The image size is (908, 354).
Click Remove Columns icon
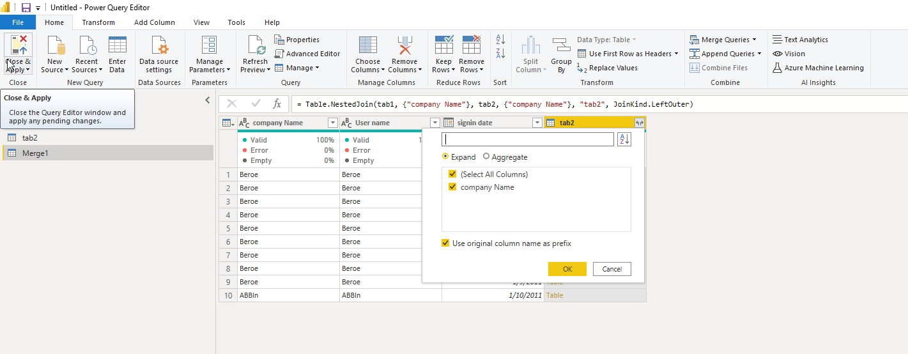[404, 46]
